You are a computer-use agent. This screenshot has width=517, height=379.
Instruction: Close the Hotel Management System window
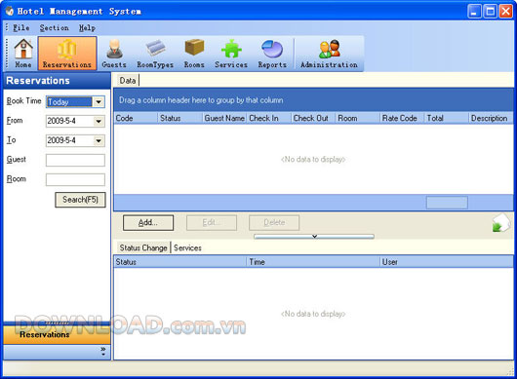point(505,12)
